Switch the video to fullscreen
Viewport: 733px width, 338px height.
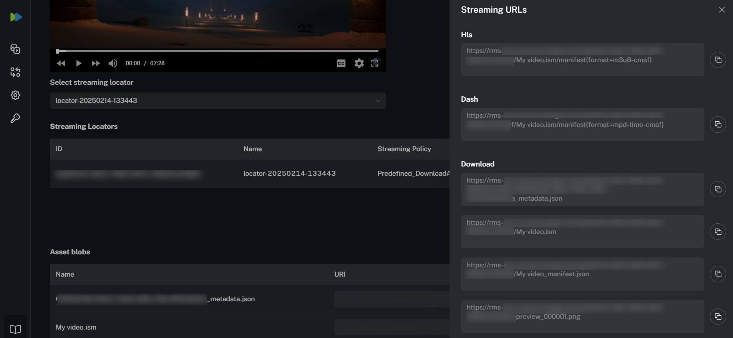tap(375, 63)
